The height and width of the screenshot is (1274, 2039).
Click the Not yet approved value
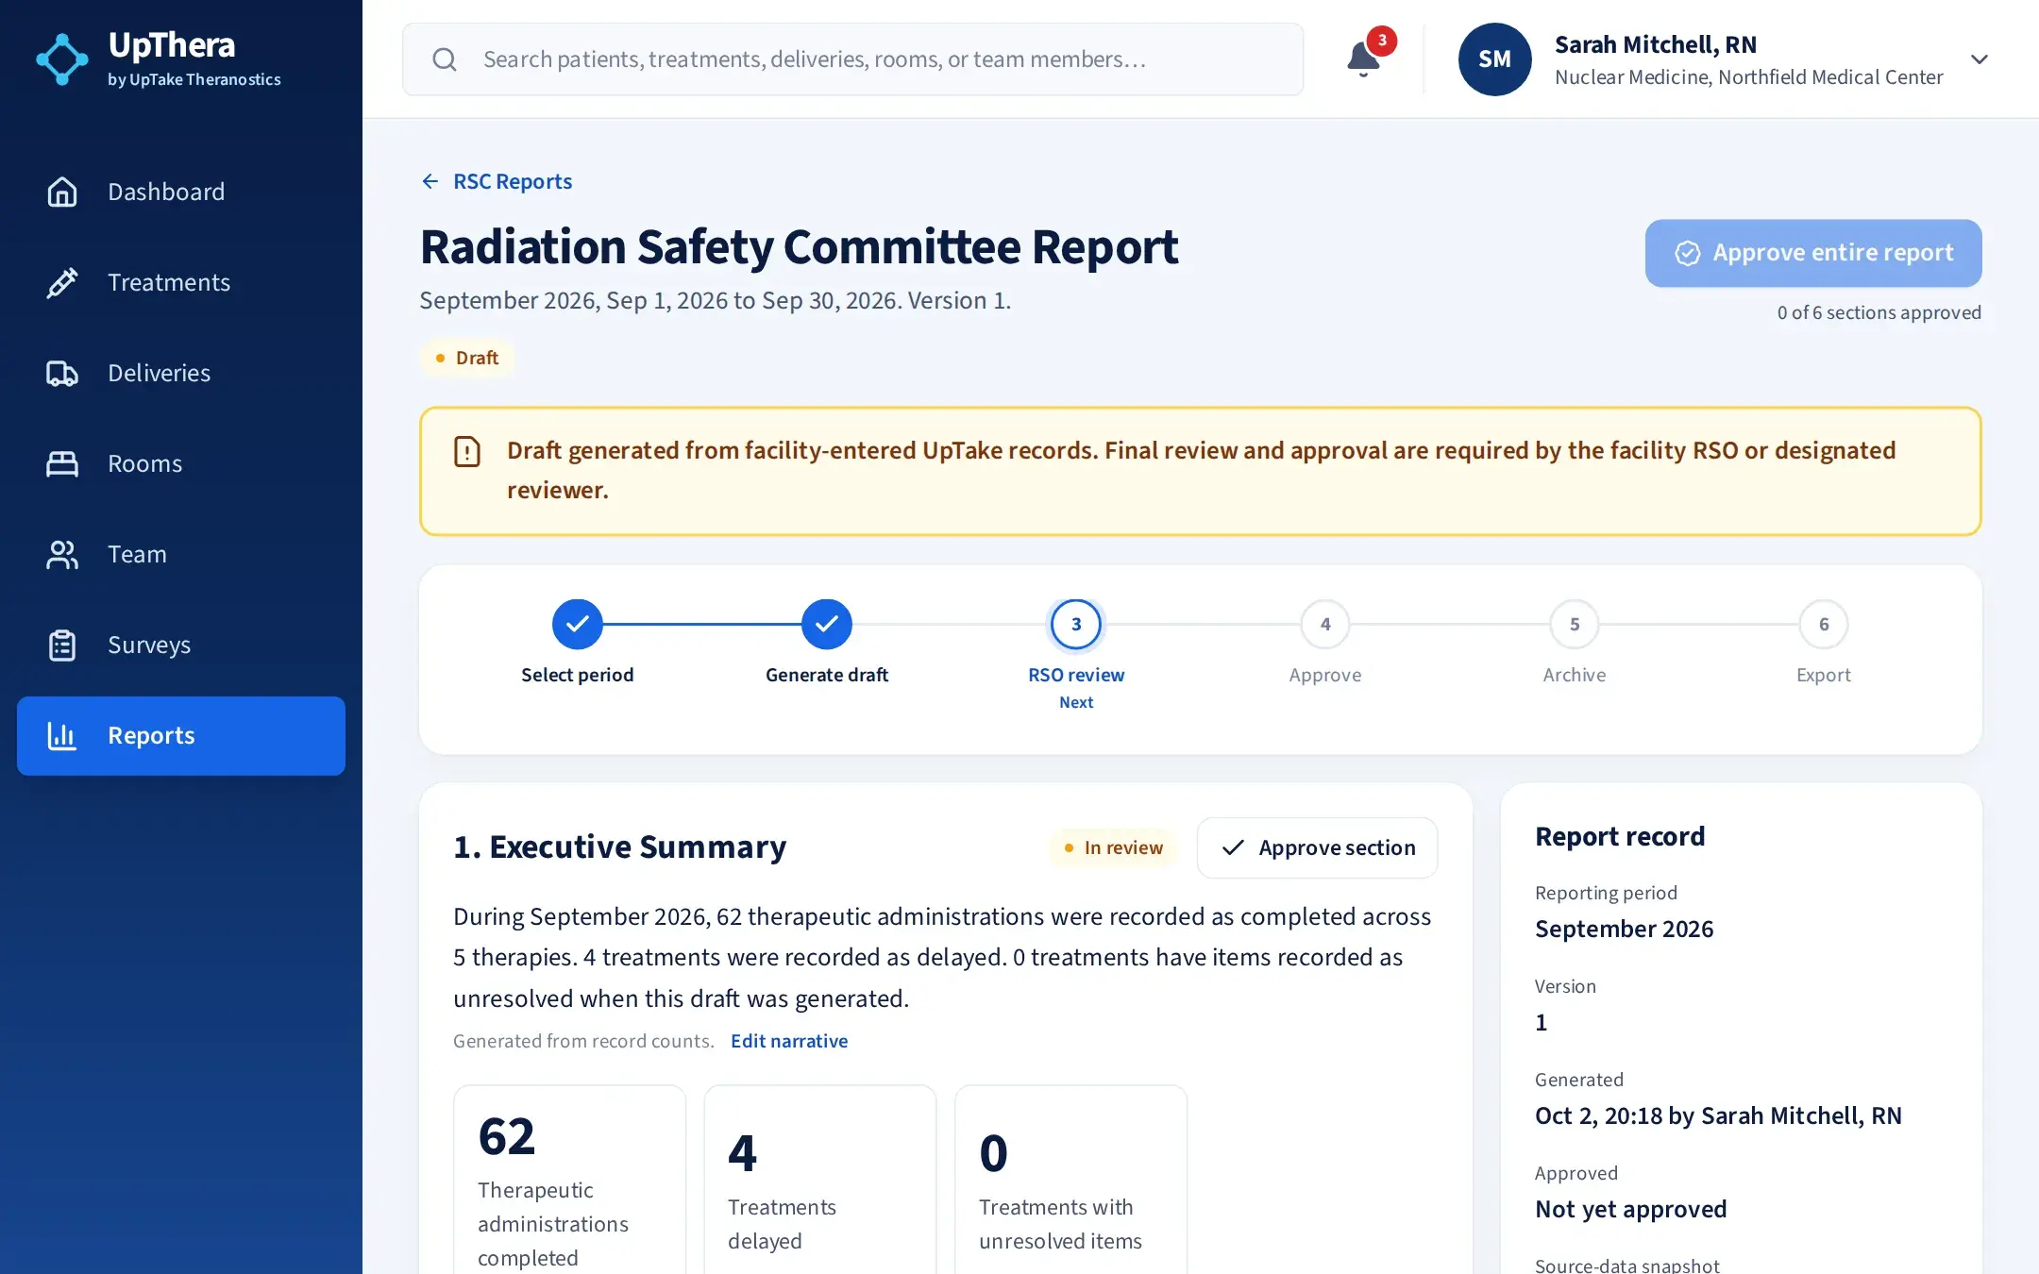pos(1630,1209)
